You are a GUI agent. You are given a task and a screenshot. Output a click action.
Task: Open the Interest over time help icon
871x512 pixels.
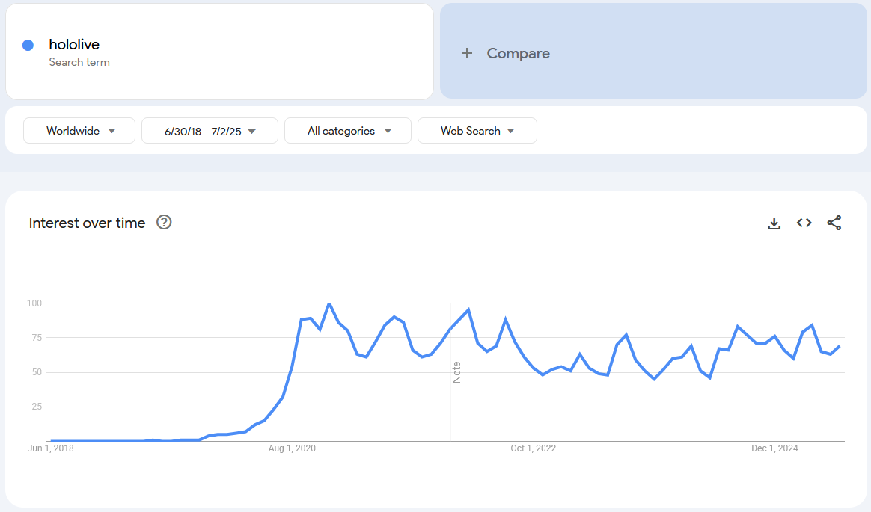pyautogui.click(x=164, y=223)
